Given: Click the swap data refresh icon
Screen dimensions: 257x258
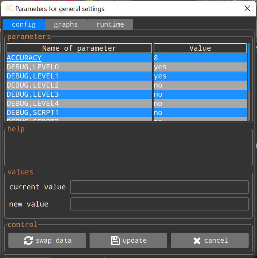Looking at the screenshot, I should 28,240.
